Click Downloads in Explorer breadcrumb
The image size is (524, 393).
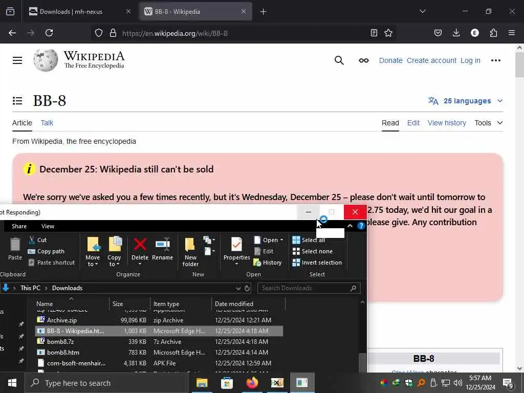pyautogui.click(x=67, y=288)
